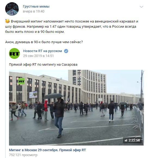Open Новости RT на русском page
The width and height of the screenshot is (148, 158).
click(x=42, y=51)
